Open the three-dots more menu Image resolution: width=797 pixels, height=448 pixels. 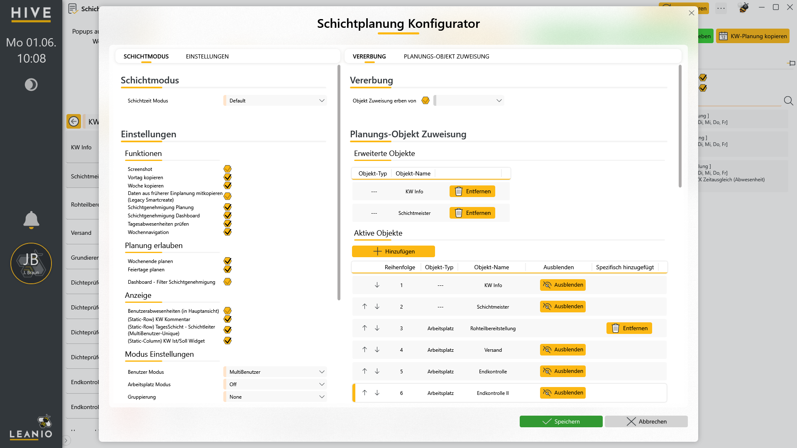pyautogui.click(x=721, y=8)
